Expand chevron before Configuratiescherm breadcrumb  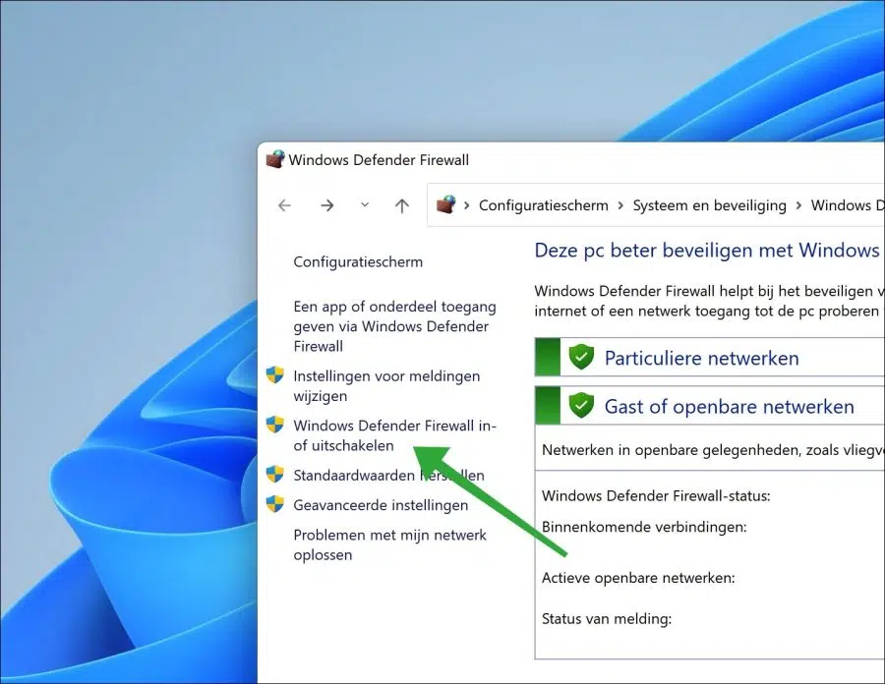tap(467, 205)
